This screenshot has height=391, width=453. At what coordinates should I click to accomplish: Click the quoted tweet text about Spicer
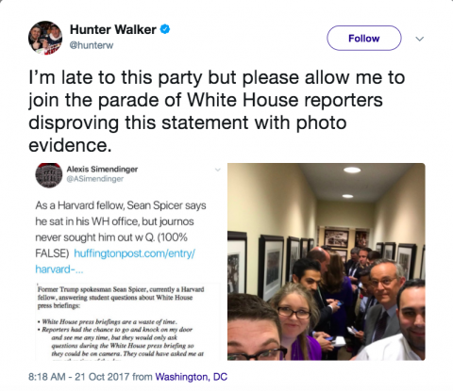point(121,237)
